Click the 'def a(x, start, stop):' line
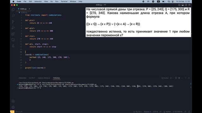 [x=37, y=44]
